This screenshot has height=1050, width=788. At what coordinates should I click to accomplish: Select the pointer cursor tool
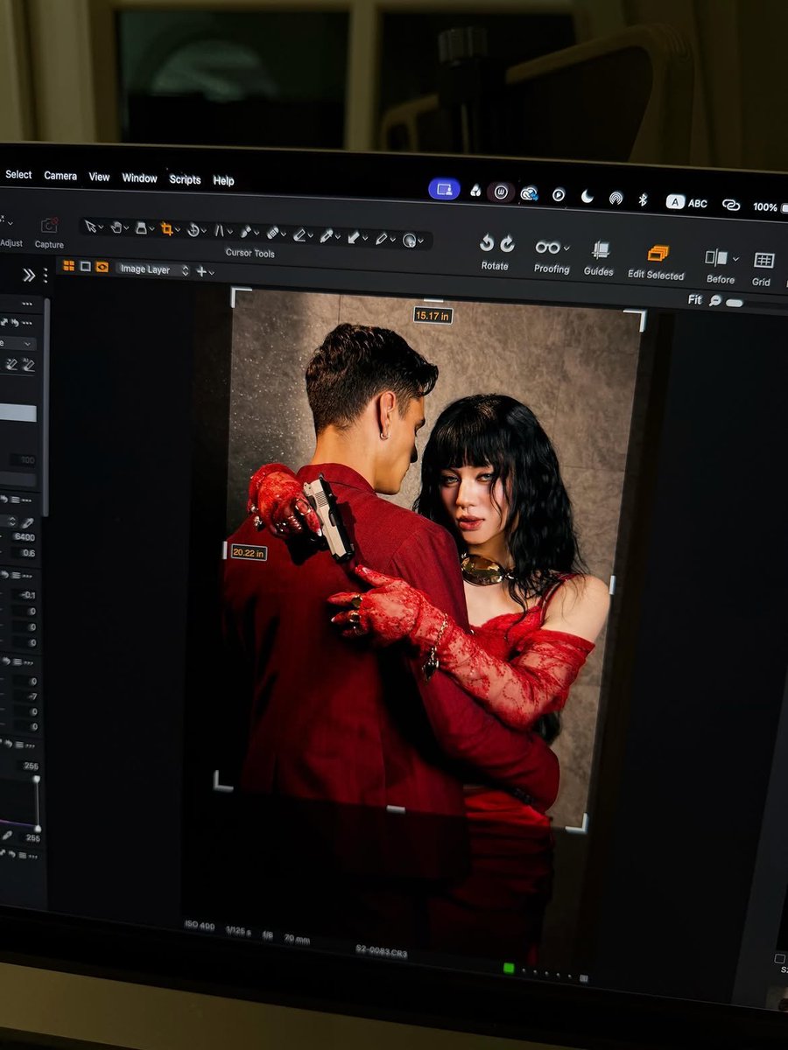pyautogui.click(x=90, y=227)
